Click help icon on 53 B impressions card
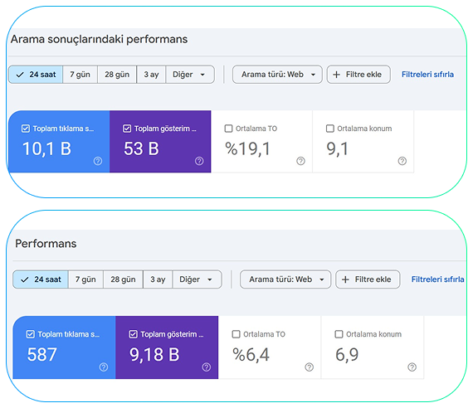473x408 pixels. click(199, 161)
